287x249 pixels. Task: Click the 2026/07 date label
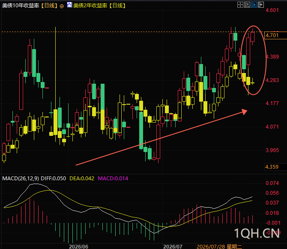point(173,246)
